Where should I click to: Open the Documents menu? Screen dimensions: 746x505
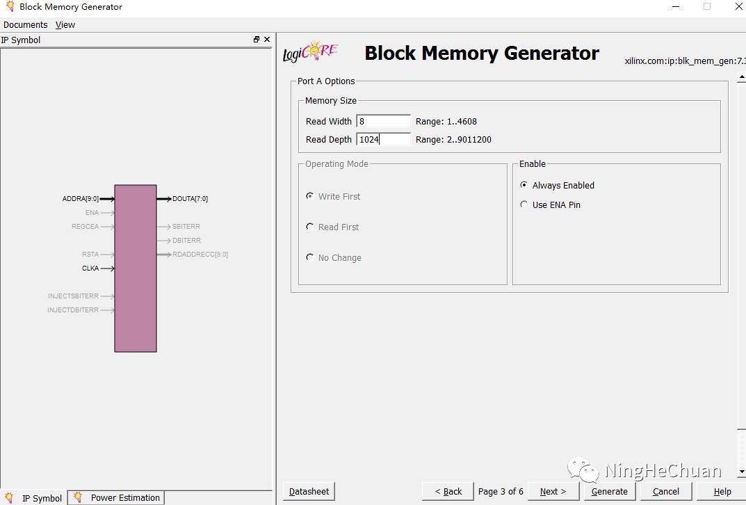pos(26,24)
